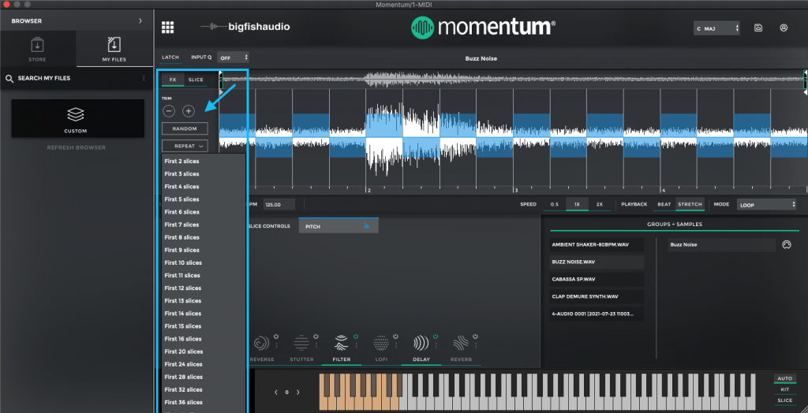Click the Random button

coord(185,128)
